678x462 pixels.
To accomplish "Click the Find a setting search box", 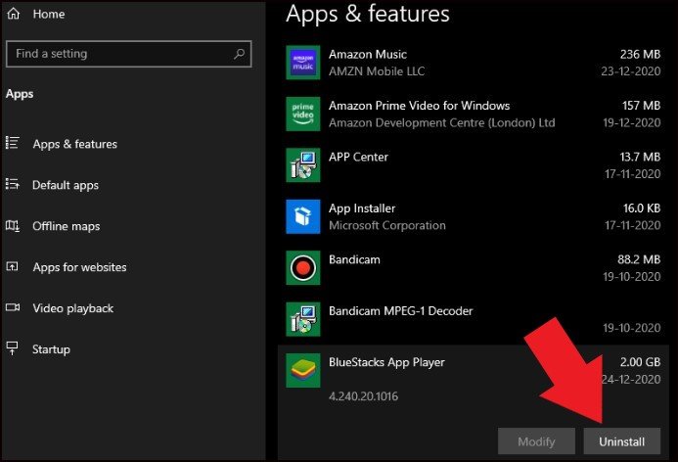I will tap(117, 54).
